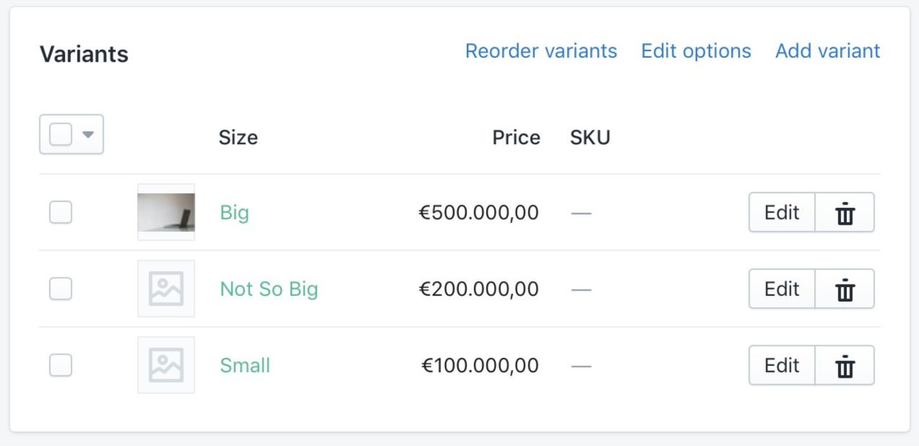Open Edit options
The height and width of the screenshot is (446, 919).
[x=696, y=51]
